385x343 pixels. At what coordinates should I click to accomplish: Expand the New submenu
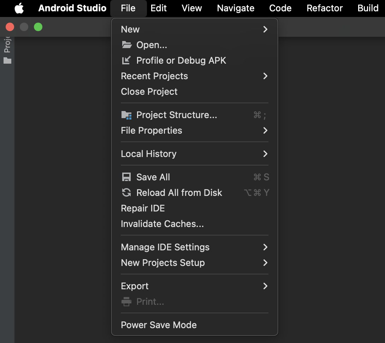coord(195,29)
